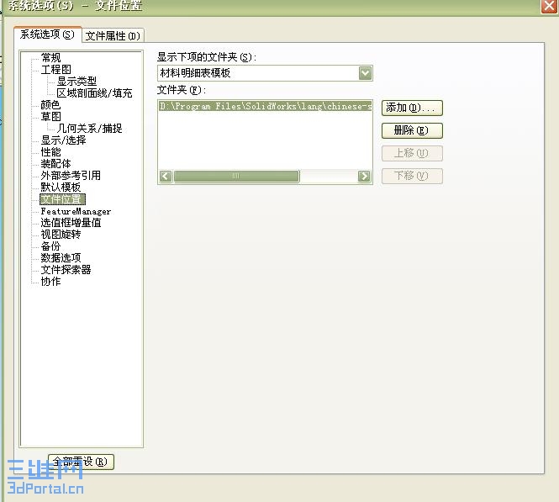The image size is (559, 502).
Task: Select the D:\Program Files\SolidWorks folder entry
Action: coord(266,106)
